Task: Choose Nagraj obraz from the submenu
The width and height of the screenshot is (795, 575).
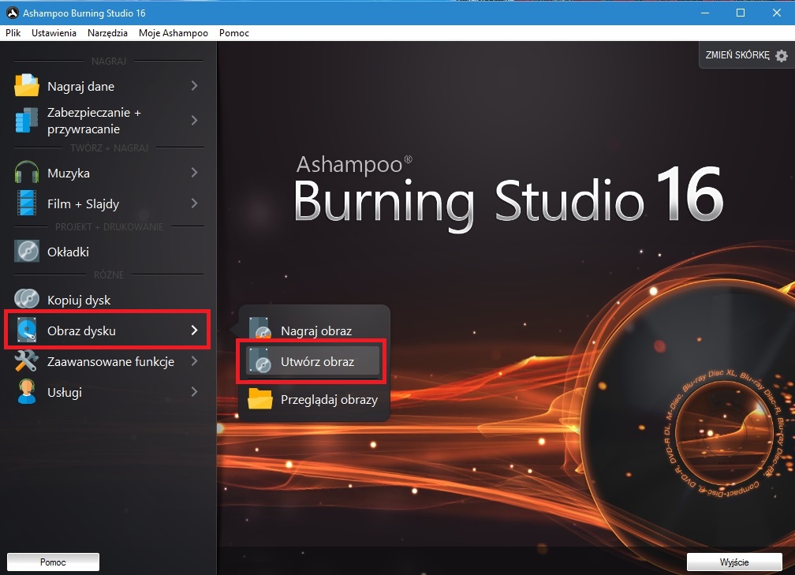Action: click(x=313, y=330)
